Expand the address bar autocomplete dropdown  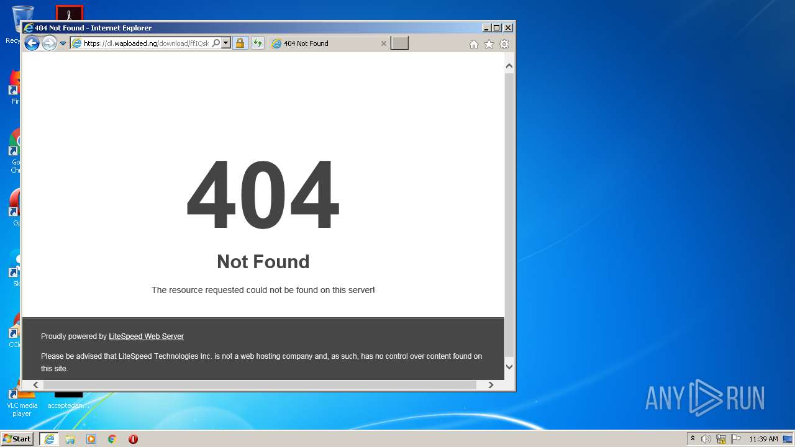click(x=225, y=43)
